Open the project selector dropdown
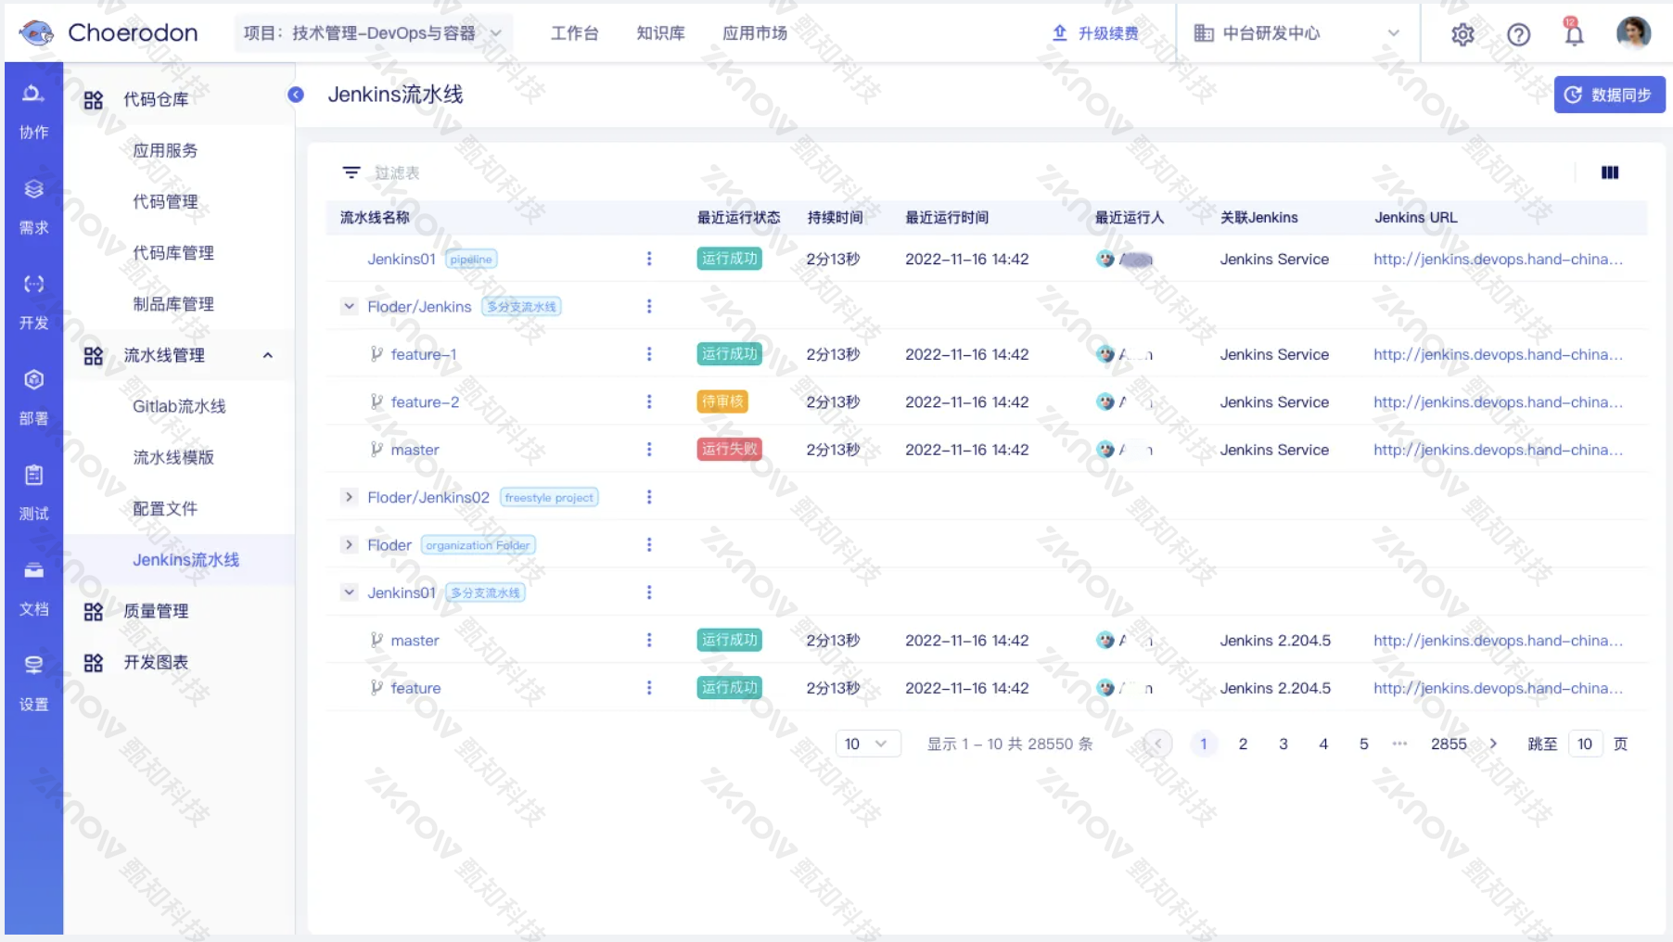The height and width of the screenshot is (942, 1673). [372, 33]
